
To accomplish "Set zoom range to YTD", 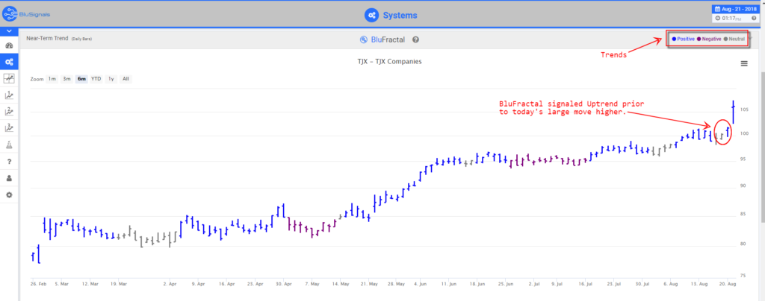I will (96, 79).
